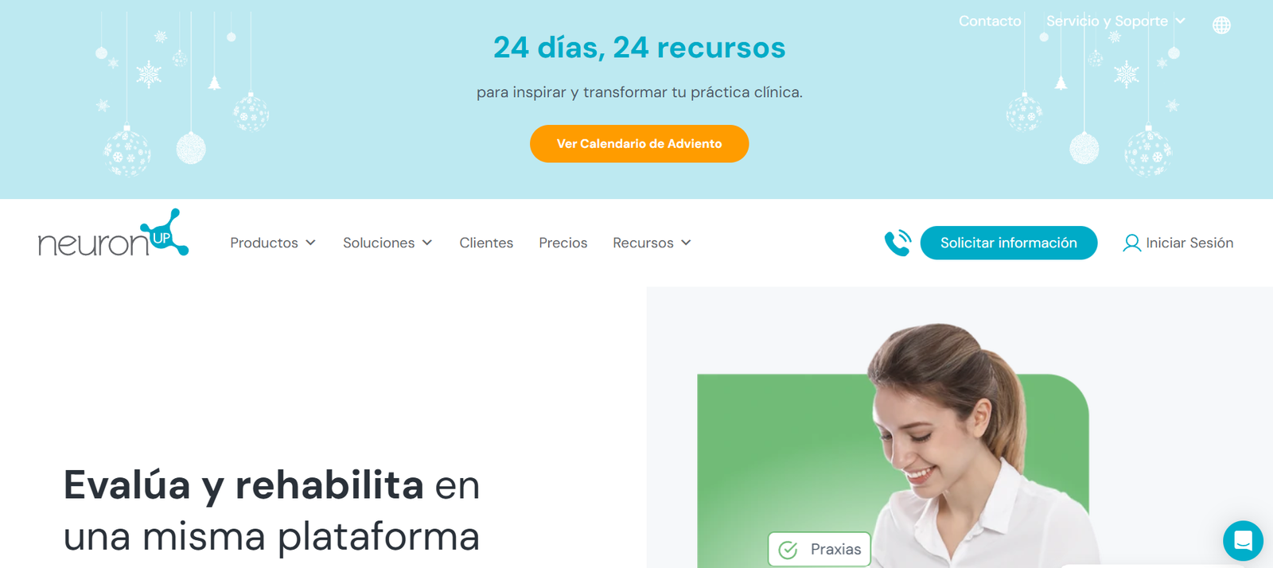
Task: Open the chat widget bubble
Action: coord(1243,541)
